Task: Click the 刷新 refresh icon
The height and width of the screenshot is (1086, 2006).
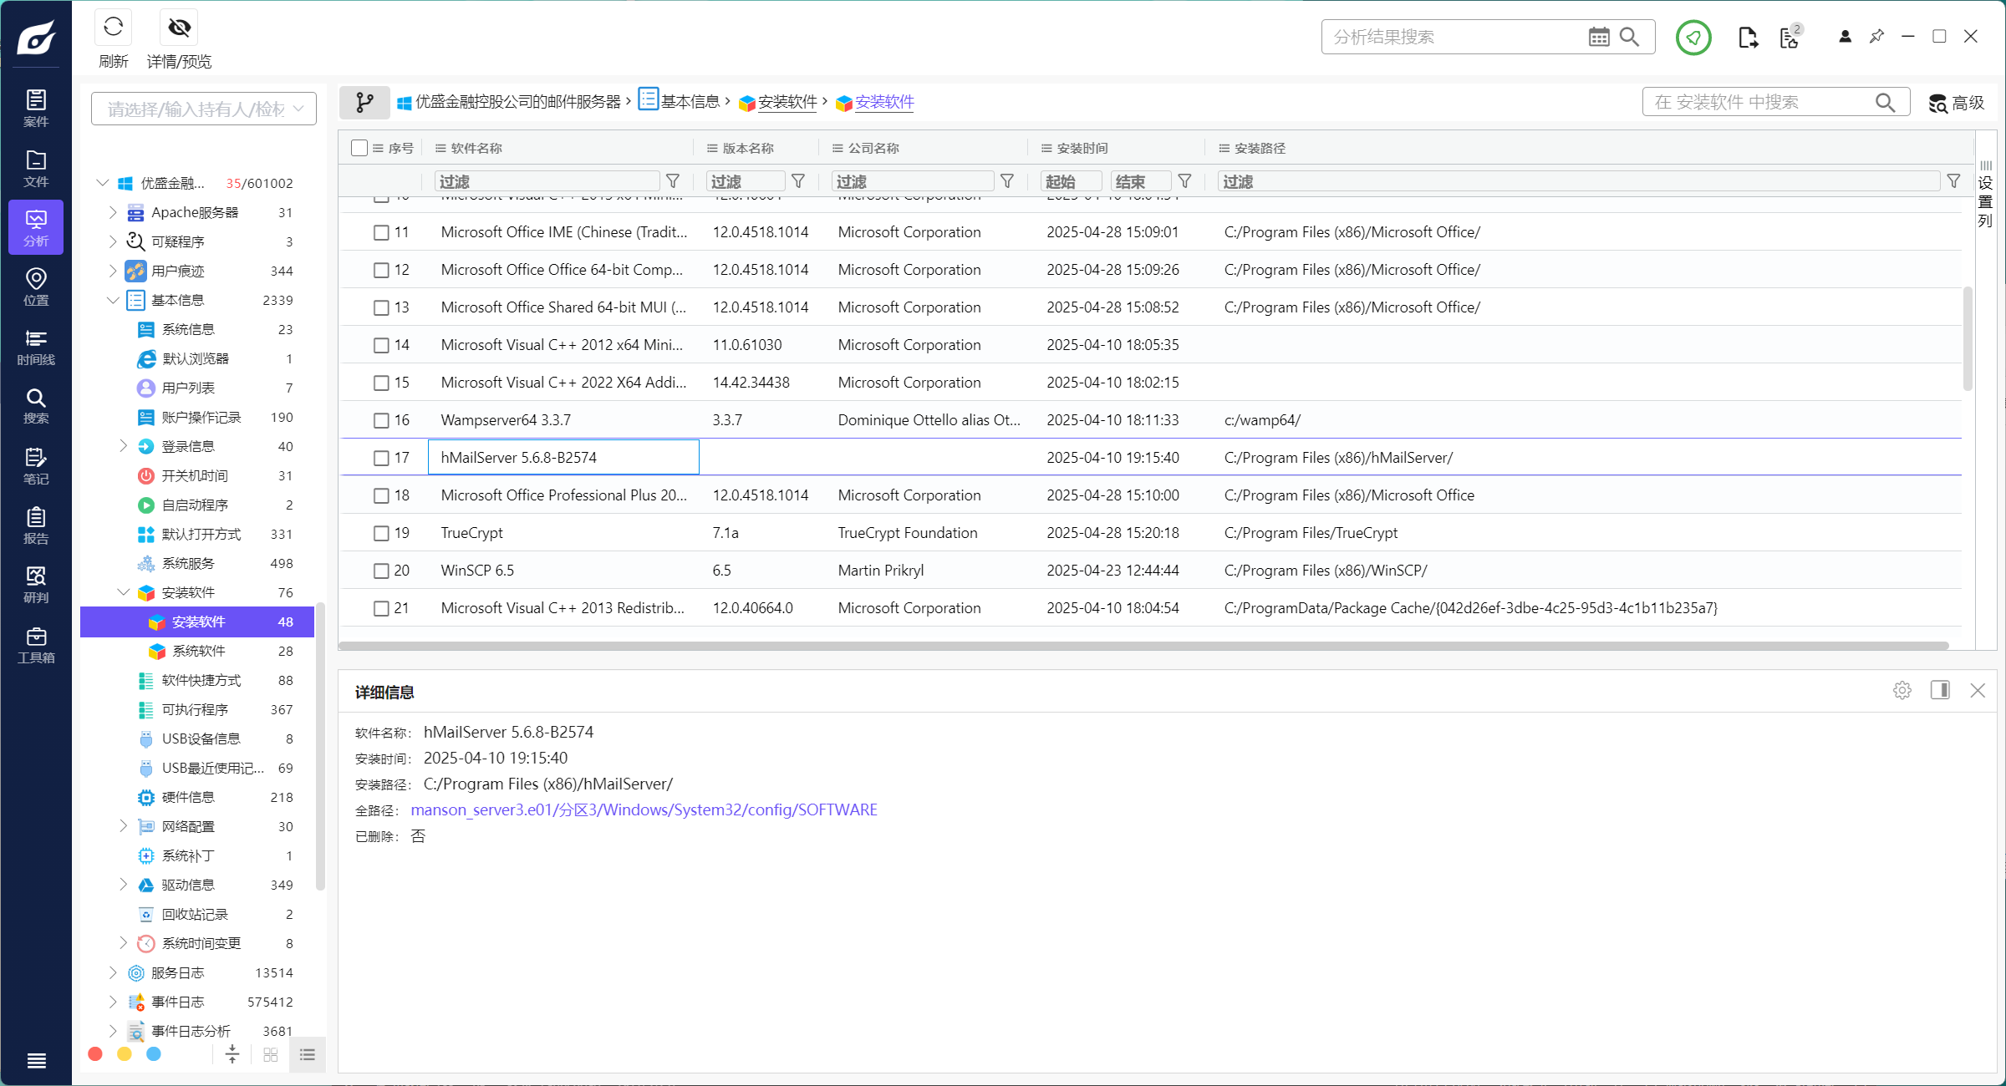Action: (x=113, y=28)
